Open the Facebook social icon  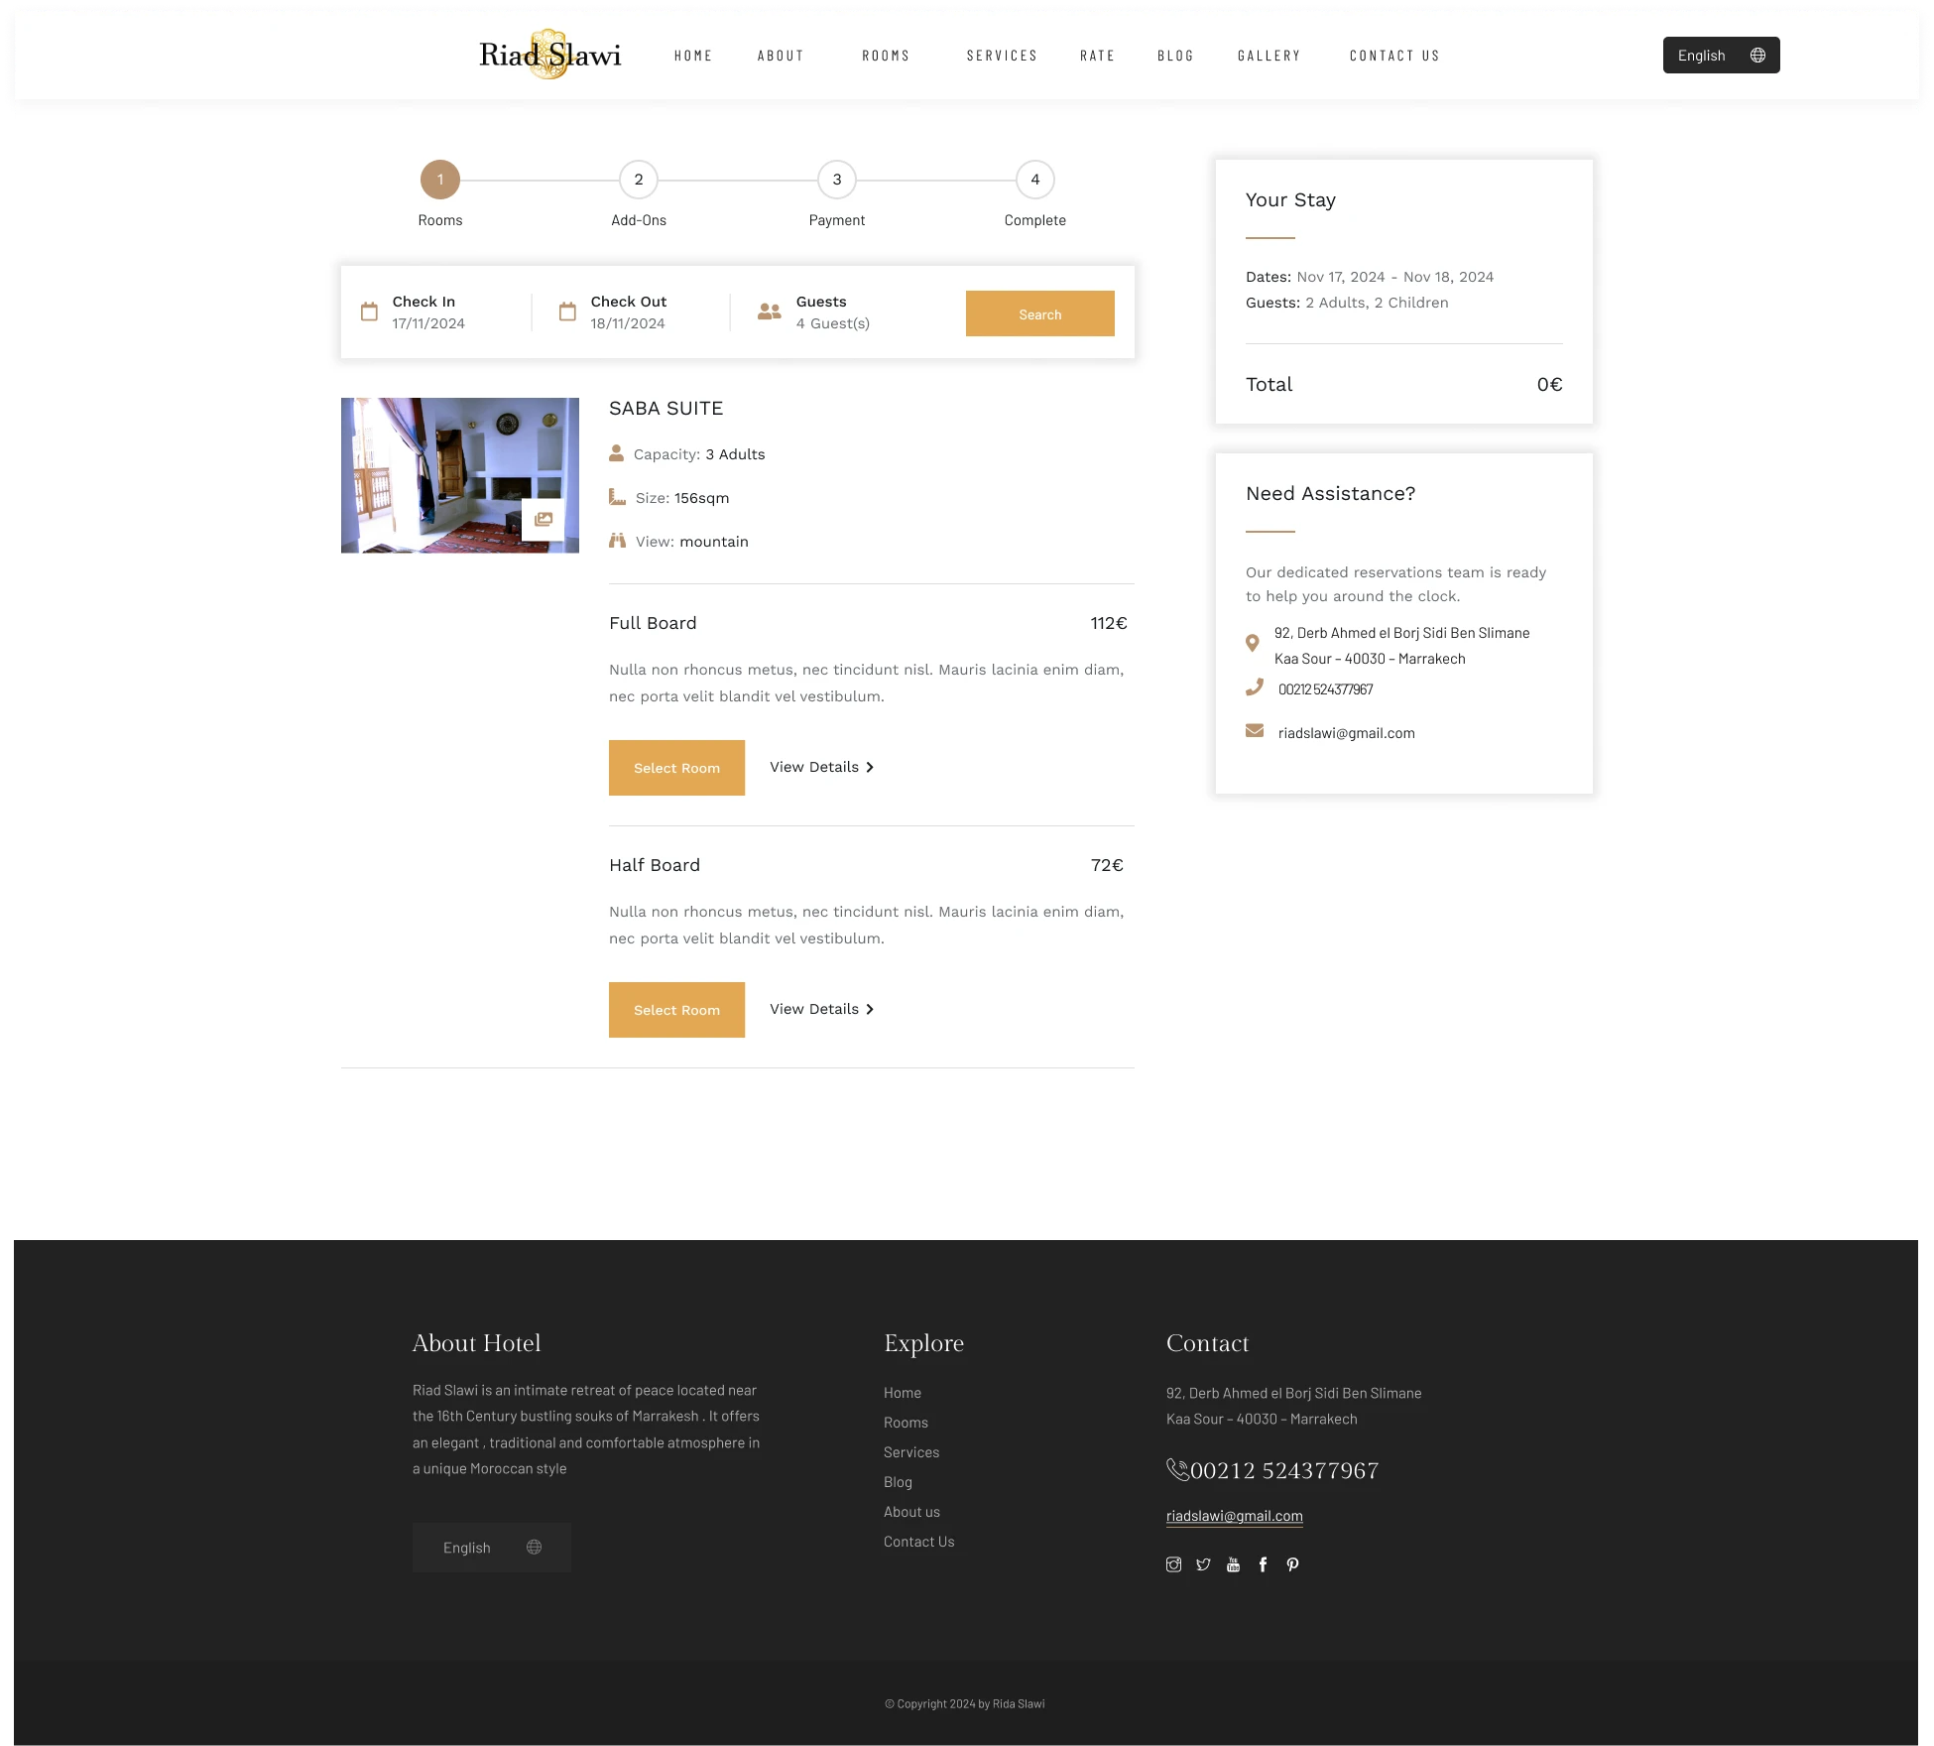[x=1263, y=1564]
